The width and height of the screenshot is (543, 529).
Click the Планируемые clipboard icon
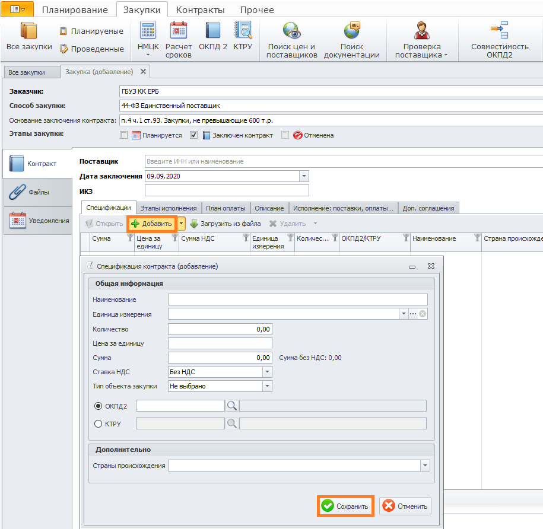[x=63, y=31]
